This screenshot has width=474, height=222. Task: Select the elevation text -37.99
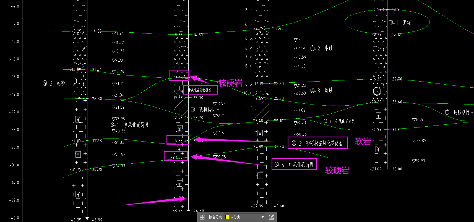[257, 206]
